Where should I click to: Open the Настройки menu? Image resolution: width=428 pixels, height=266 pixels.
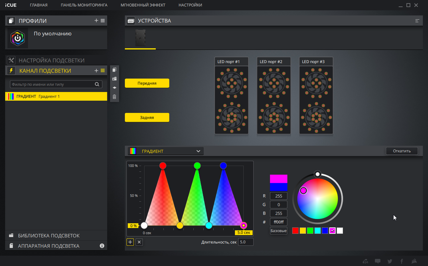(190, 5)
